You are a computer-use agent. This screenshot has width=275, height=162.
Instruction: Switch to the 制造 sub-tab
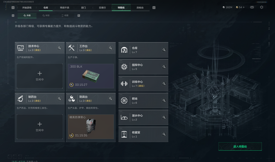[46, 15]
